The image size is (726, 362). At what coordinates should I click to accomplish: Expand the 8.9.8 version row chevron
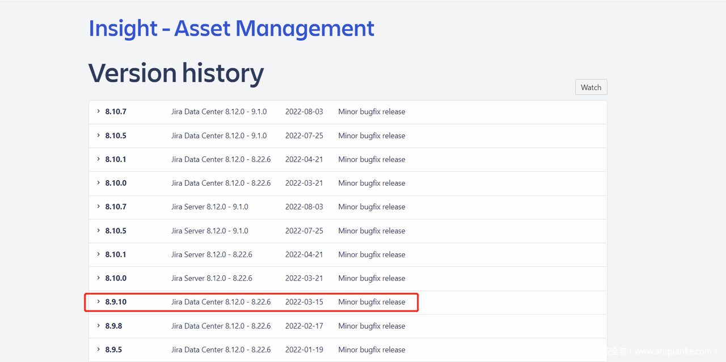pos(98,326)
